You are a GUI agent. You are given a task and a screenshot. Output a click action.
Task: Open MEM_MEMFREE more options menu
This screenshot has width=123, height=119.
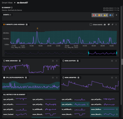pos(116,78)
